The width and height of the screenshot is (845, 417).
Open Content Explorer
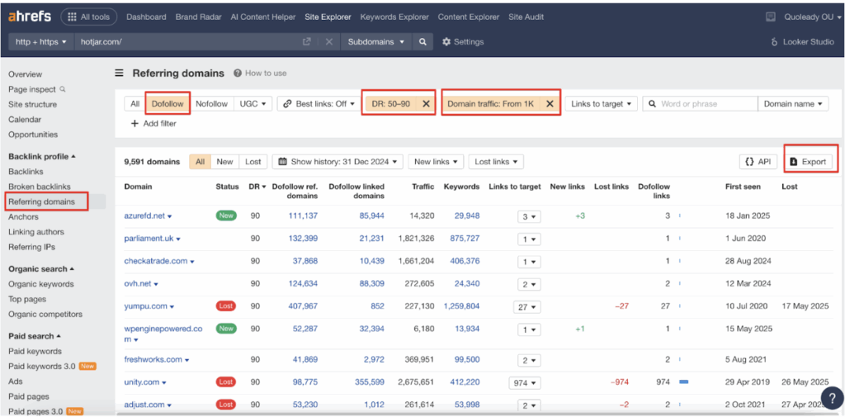coord(469,17)
